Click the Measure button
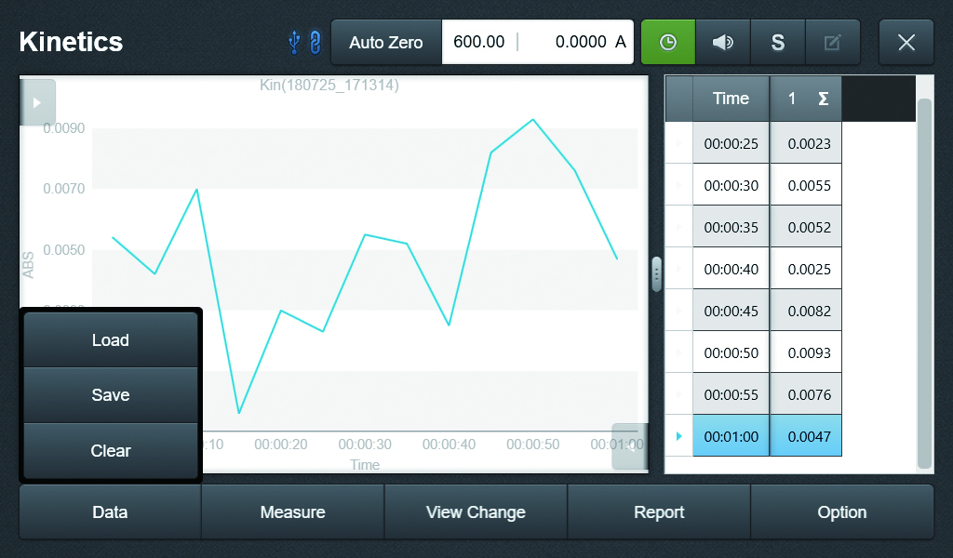This screenshot has height=558, width=953. (x=293, y=511)
